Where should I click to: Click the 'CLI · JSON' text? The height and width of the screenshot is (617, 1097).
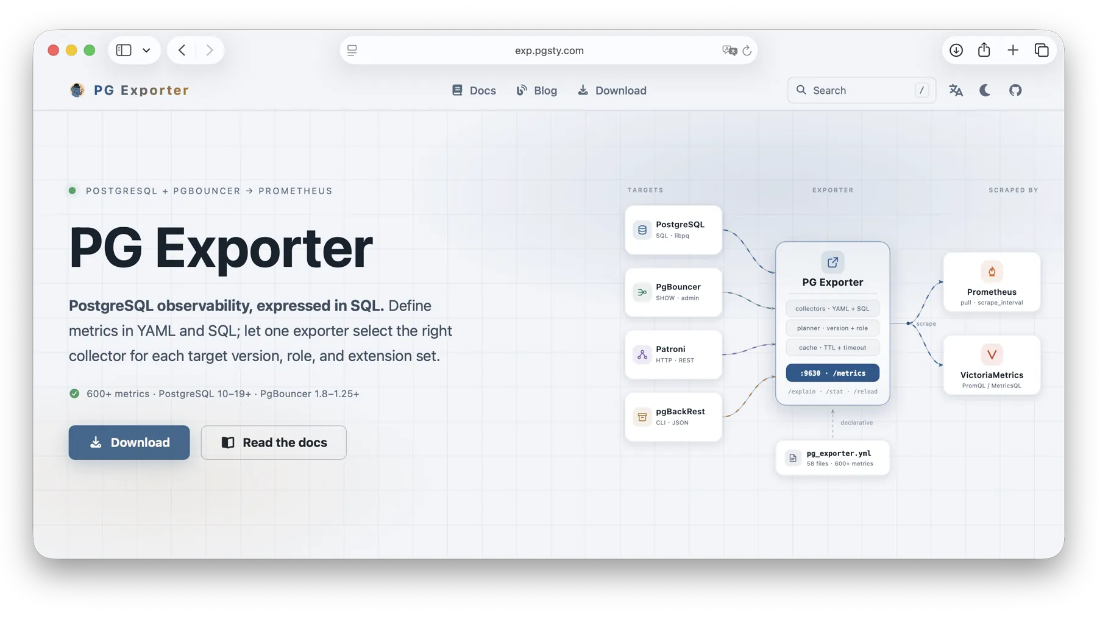pos(672,422)
